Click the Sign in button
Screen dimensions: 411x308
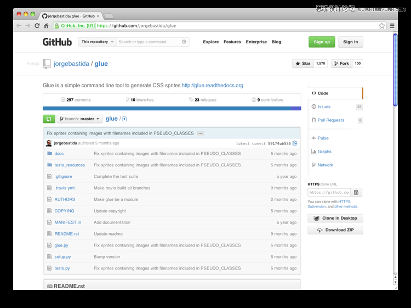click(x=351, y=42)
